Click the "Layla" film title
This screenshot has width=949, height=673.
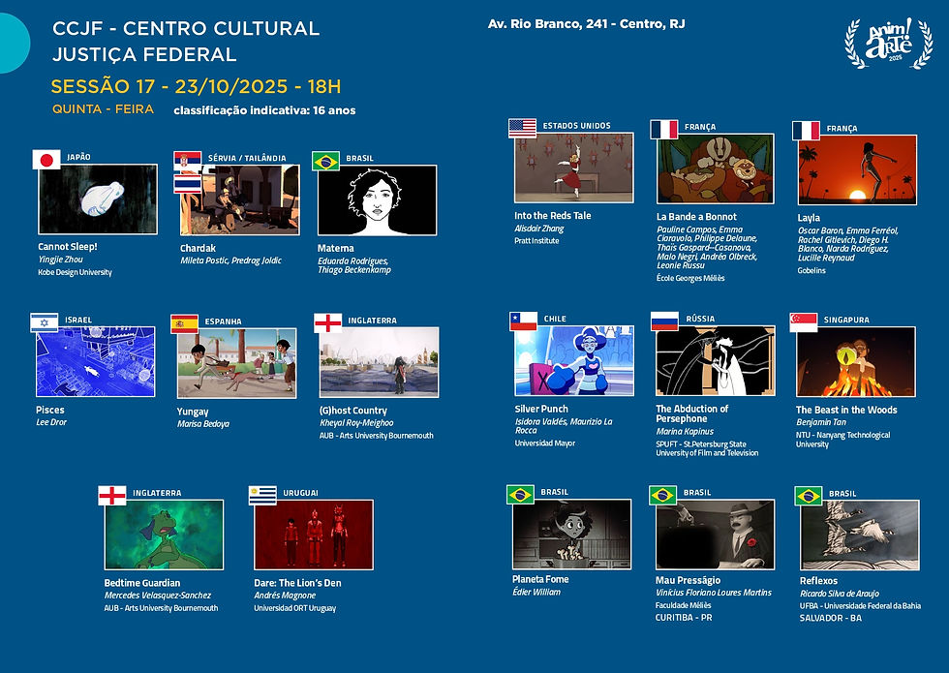click(x=809, y=218)
